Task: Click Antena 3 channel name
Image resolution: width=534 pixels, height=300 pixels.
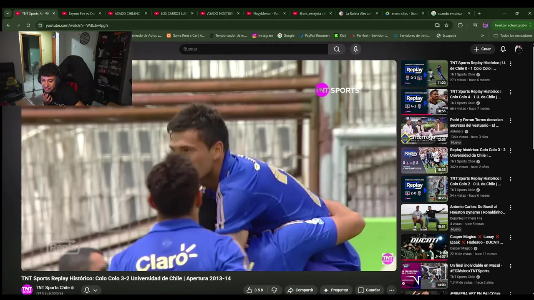Action: coord(456,131)
